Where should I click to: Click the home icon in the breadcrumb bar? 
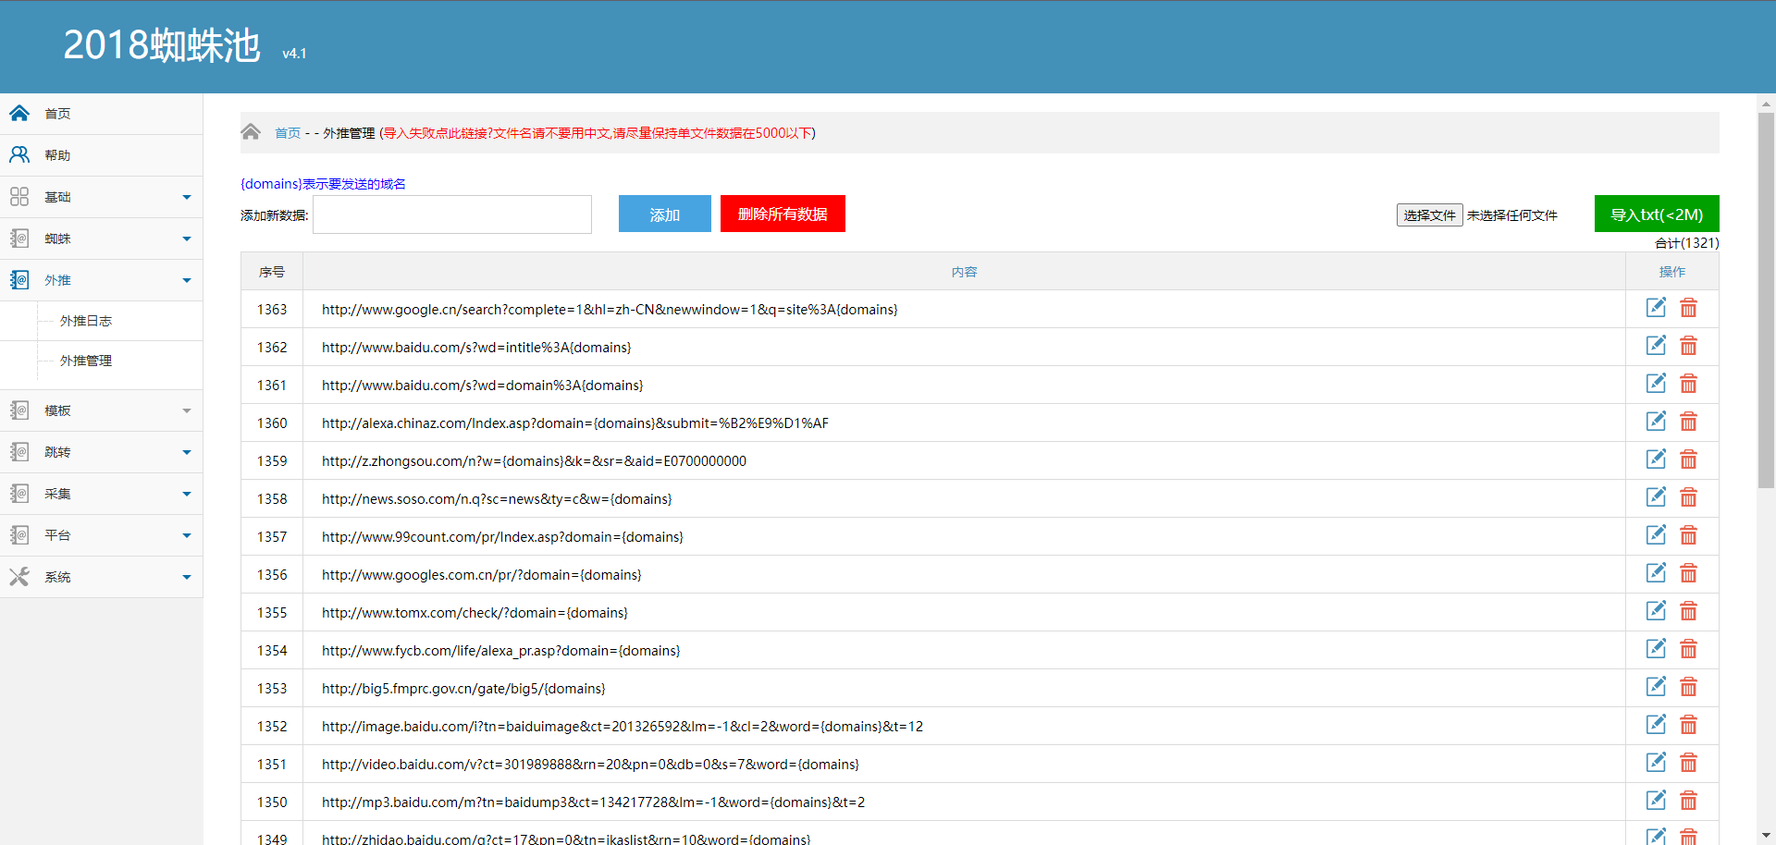click(x=251, y=132)
